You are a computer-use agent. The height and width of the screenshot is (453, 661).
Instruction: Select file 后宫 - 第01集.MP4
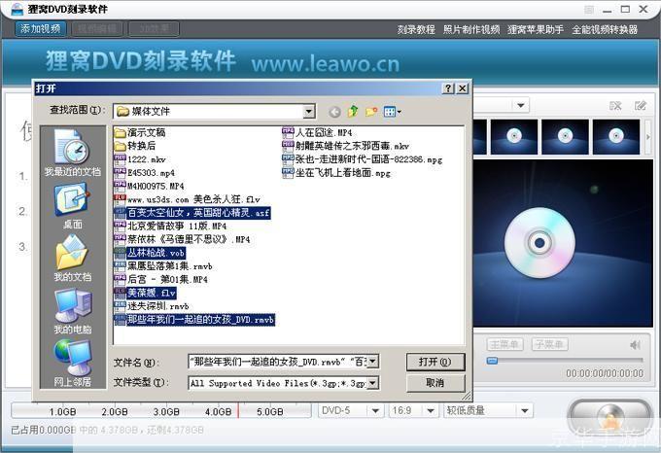point(161,279)
